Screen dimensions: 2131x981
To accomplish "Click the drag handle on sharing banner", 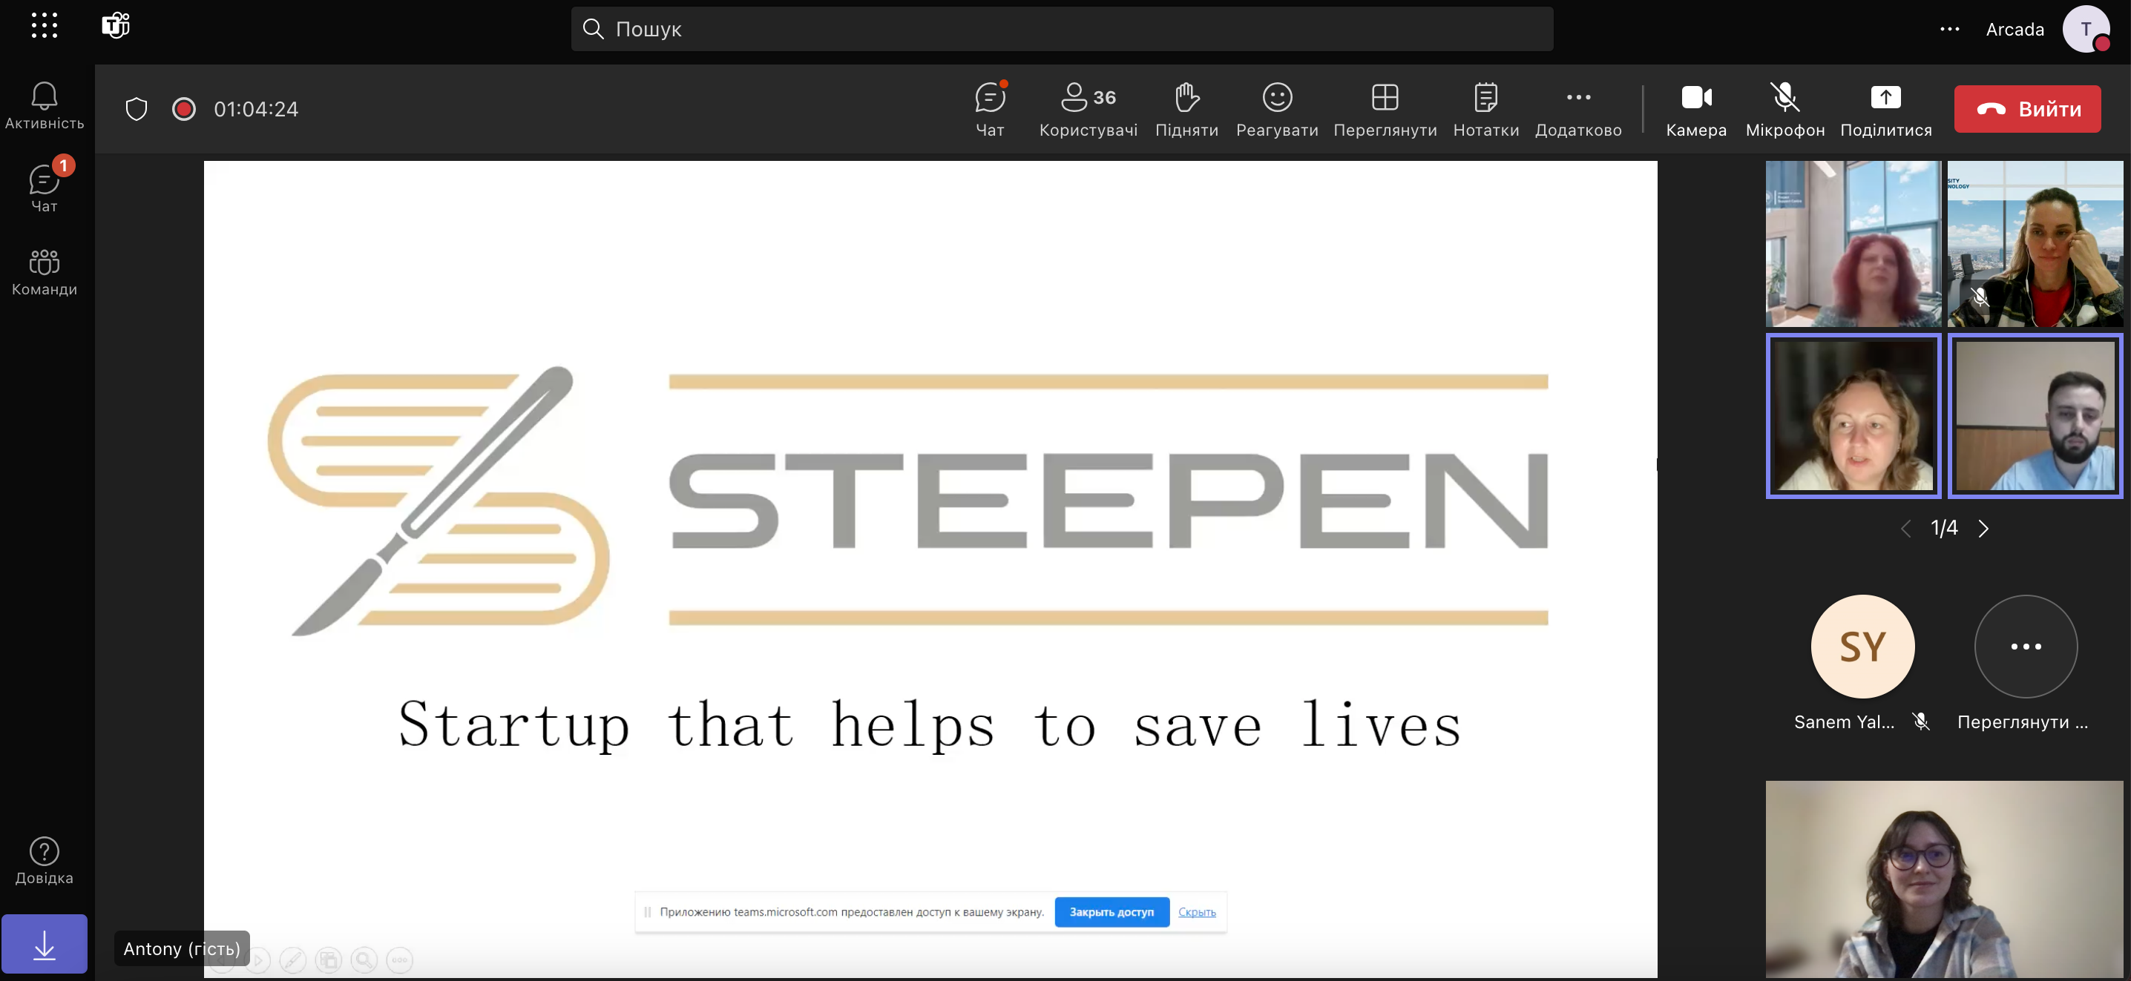I will [647, 911].
